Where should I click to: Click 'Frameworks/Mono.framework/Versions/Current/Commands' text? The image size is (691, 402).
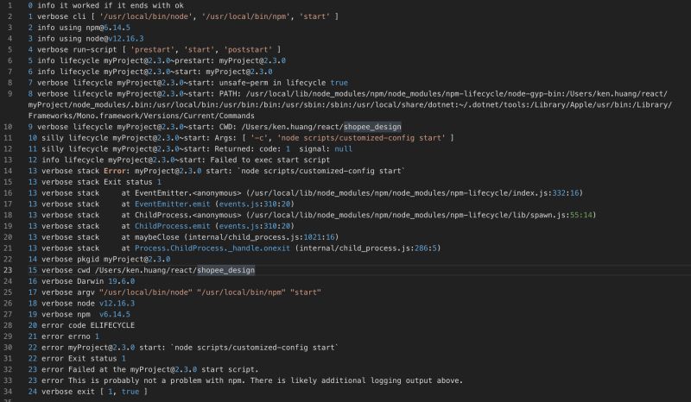(142, 116)
